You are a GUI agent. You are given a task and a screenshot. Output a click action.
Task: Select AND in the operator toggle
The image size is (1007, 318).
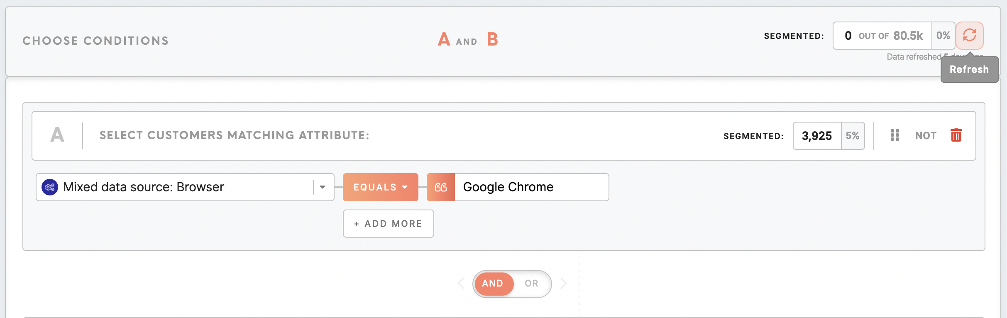point(493,284)
